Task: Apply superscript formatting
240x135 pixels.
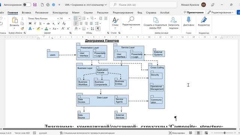Action: point(58,24)
